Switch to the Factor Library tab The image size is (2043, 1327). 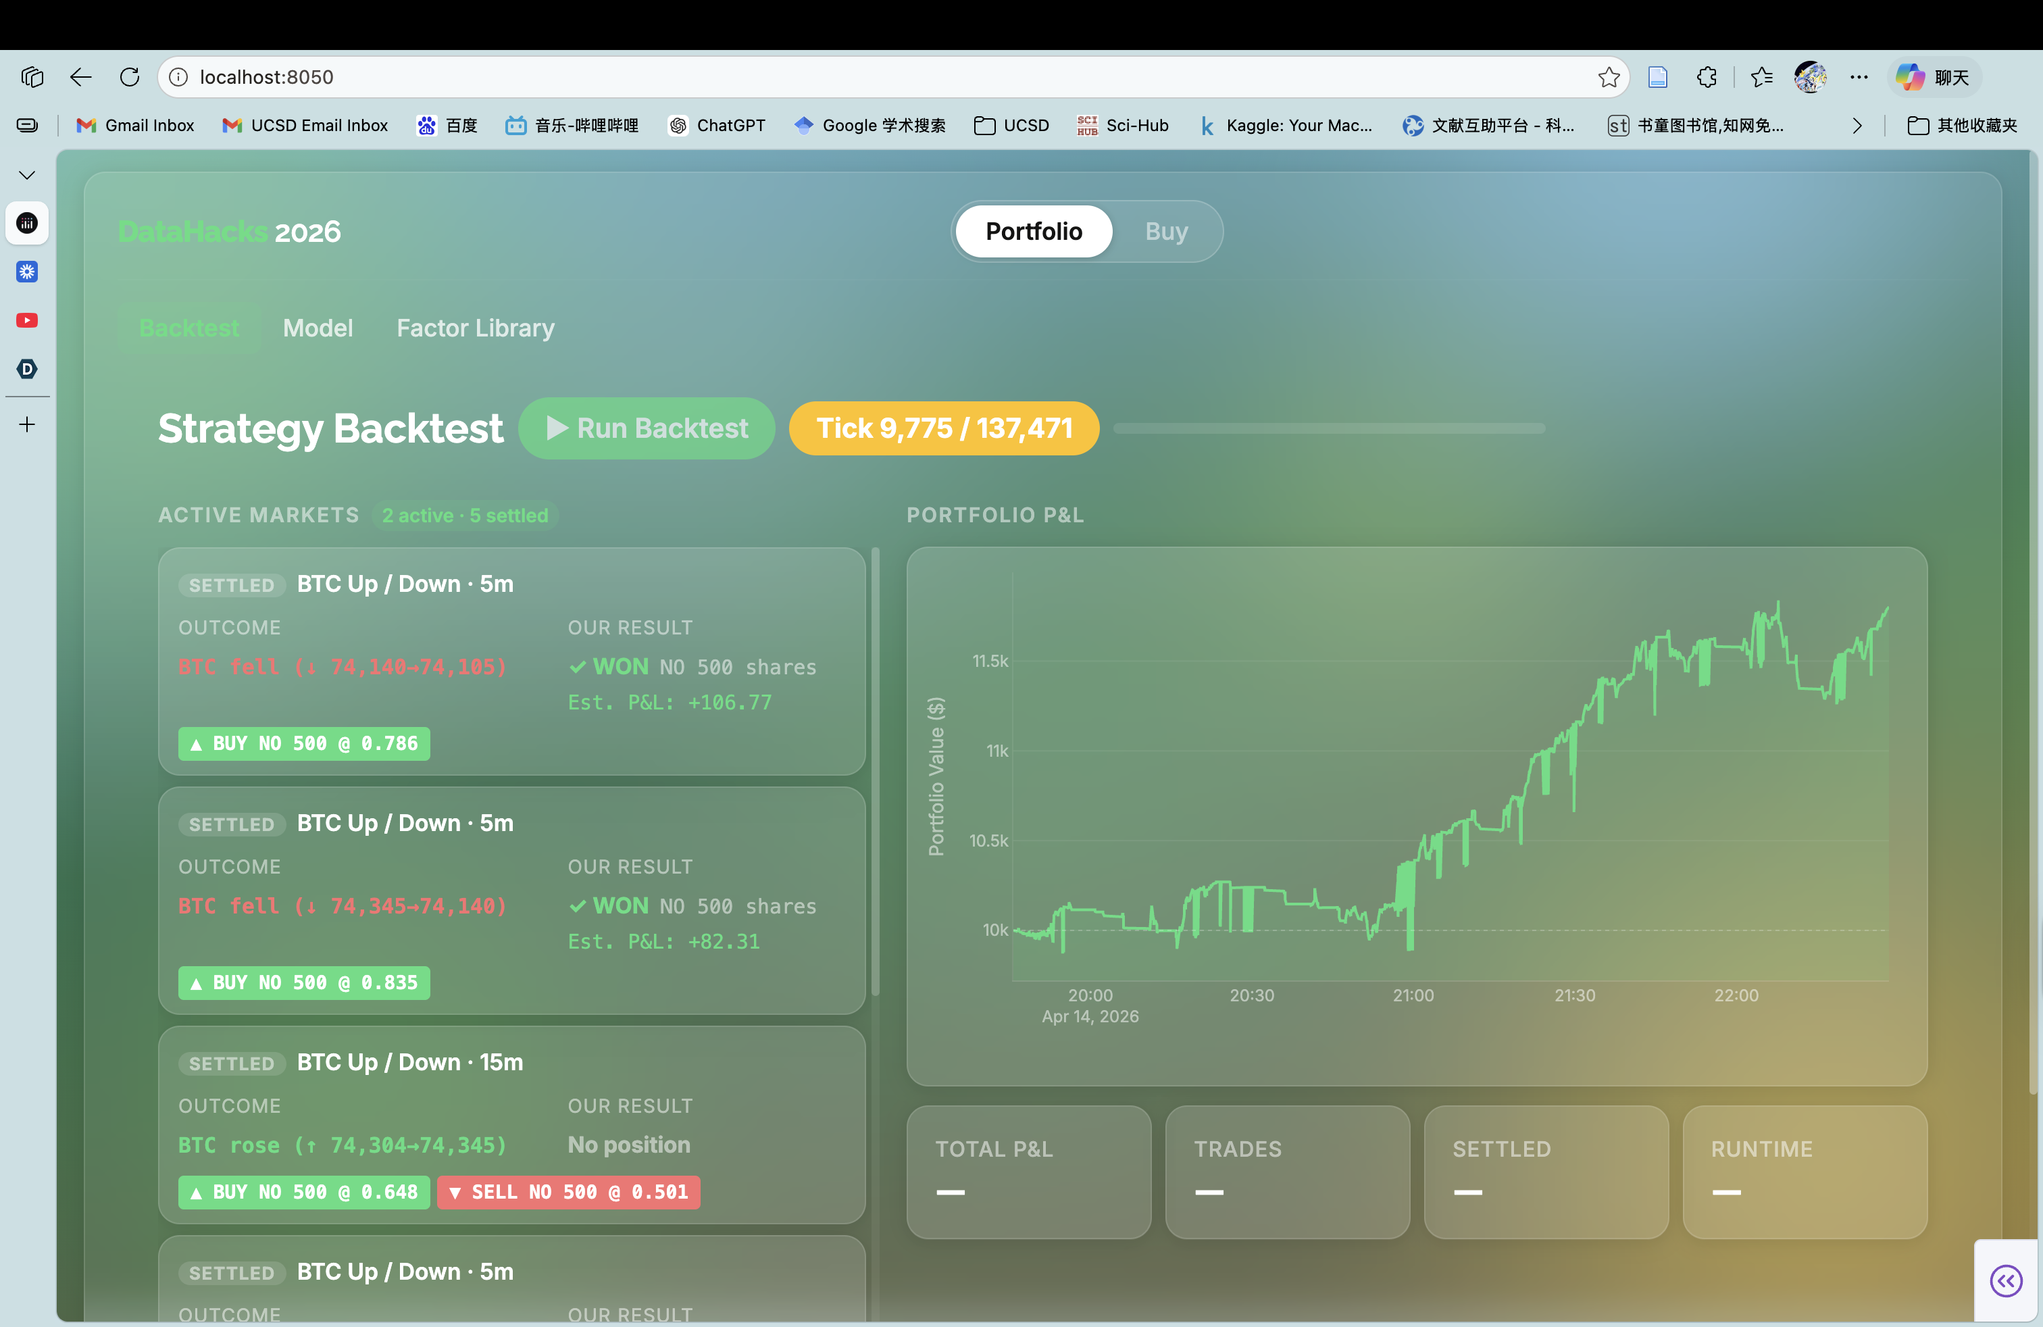point(475,328)
